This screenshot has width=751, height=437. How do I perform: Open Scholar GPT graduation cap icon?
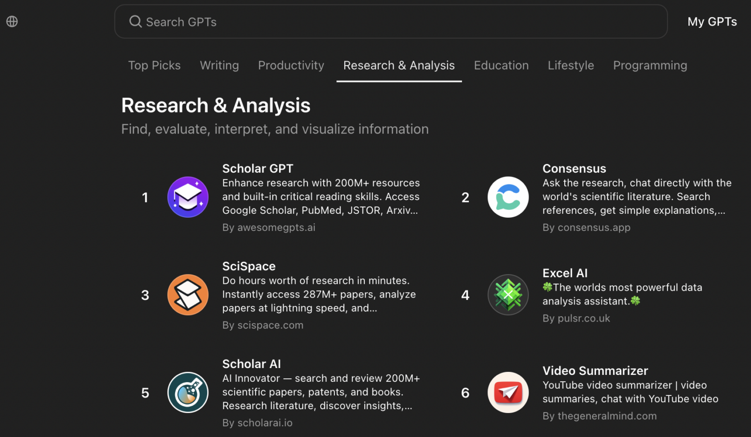(x=188, y=197)
